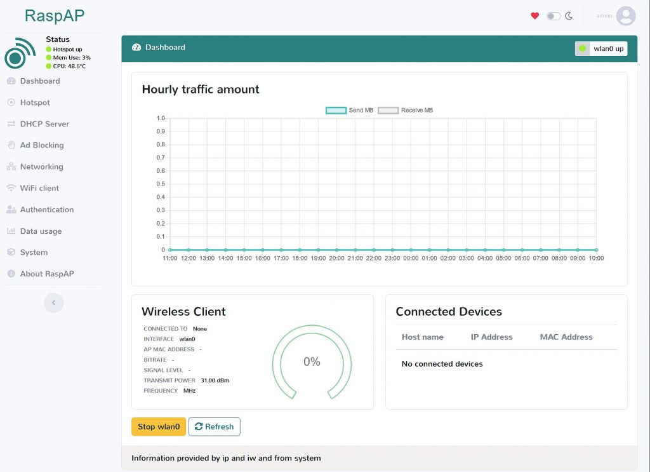Click the Hotspot dot-circle icon
The width and height of the screenshot is (650, 472).
tap(11, 102)
